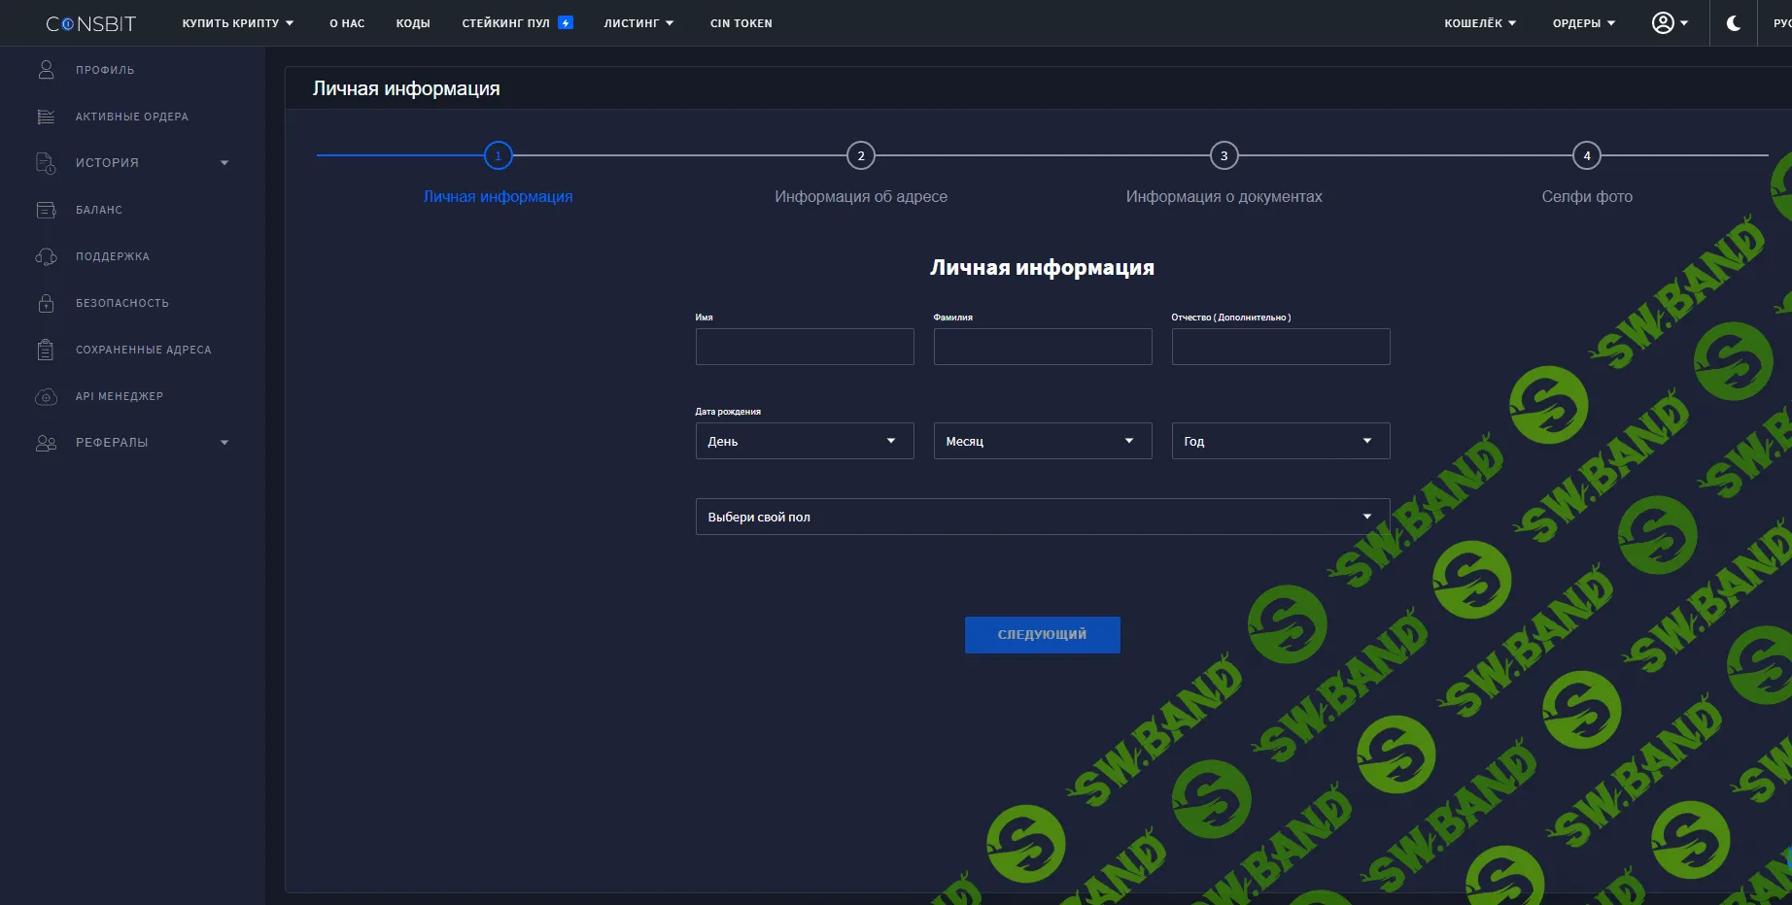This screenshot has width=1792, height=905.
Task: Click the user account icon in the top bar
Action: tap(1664, 22)
